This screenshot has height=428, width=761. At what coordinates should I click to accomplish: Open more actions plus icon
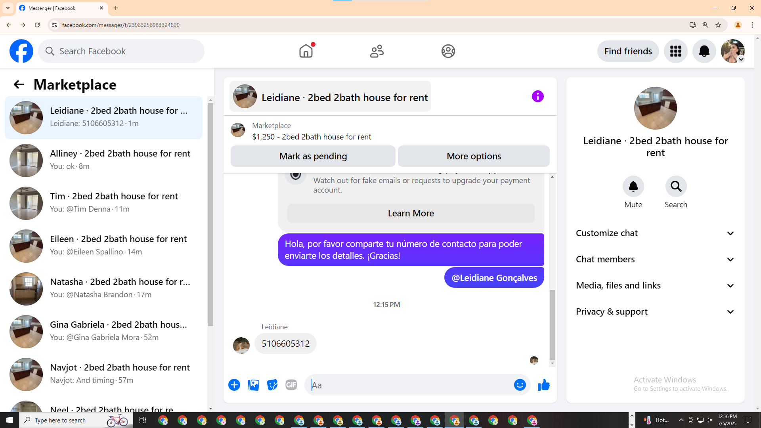pyautogui.click(x=234, y=385)
